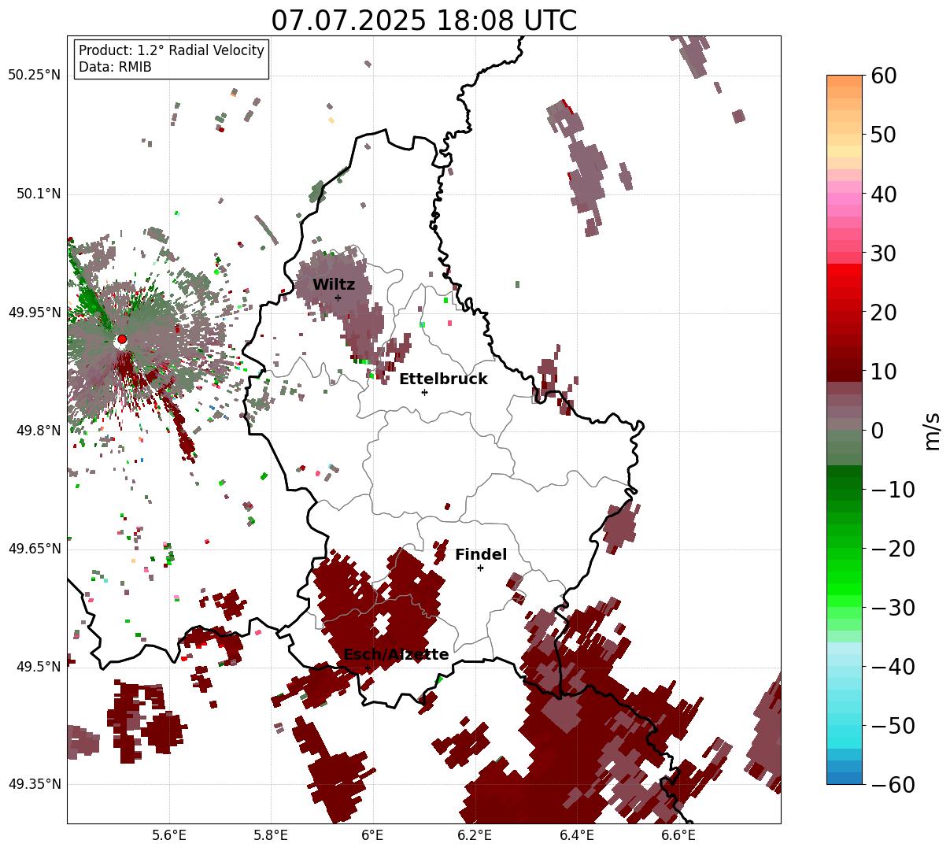Click the 49.5°N latitude label
Viewport: 950px width, 851px height.
click(x=39, y=667)
